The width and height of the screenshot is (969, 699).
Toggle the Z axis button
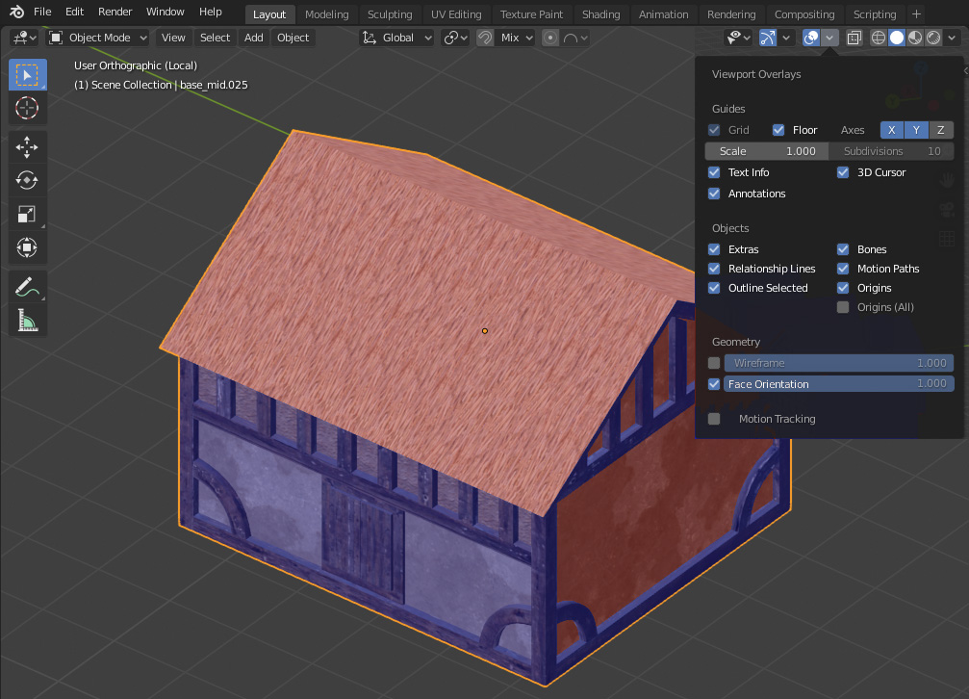tap(940, 130)
